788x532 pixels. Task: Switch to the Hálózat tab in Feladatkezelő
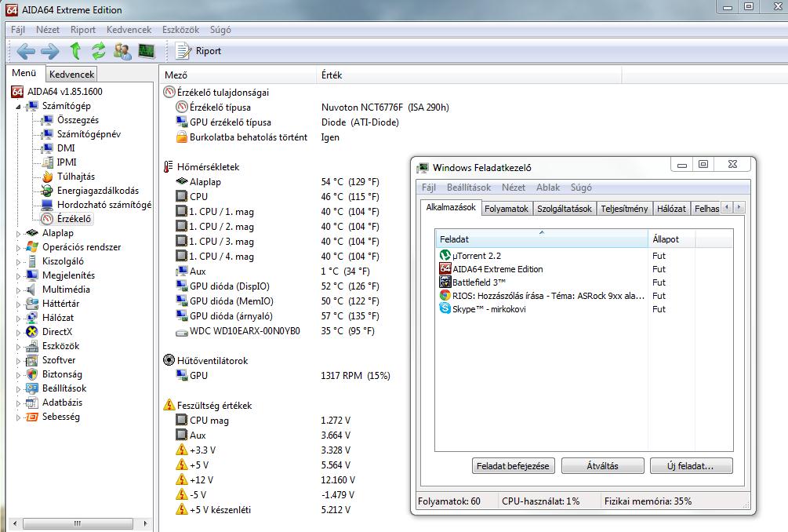(x=671, y=208)
